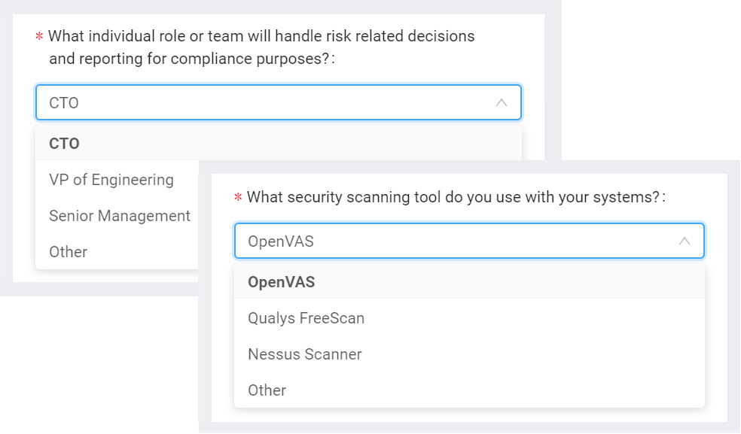Click the risk decisions question text
The image size is (741, 434).
coord(260,36)
